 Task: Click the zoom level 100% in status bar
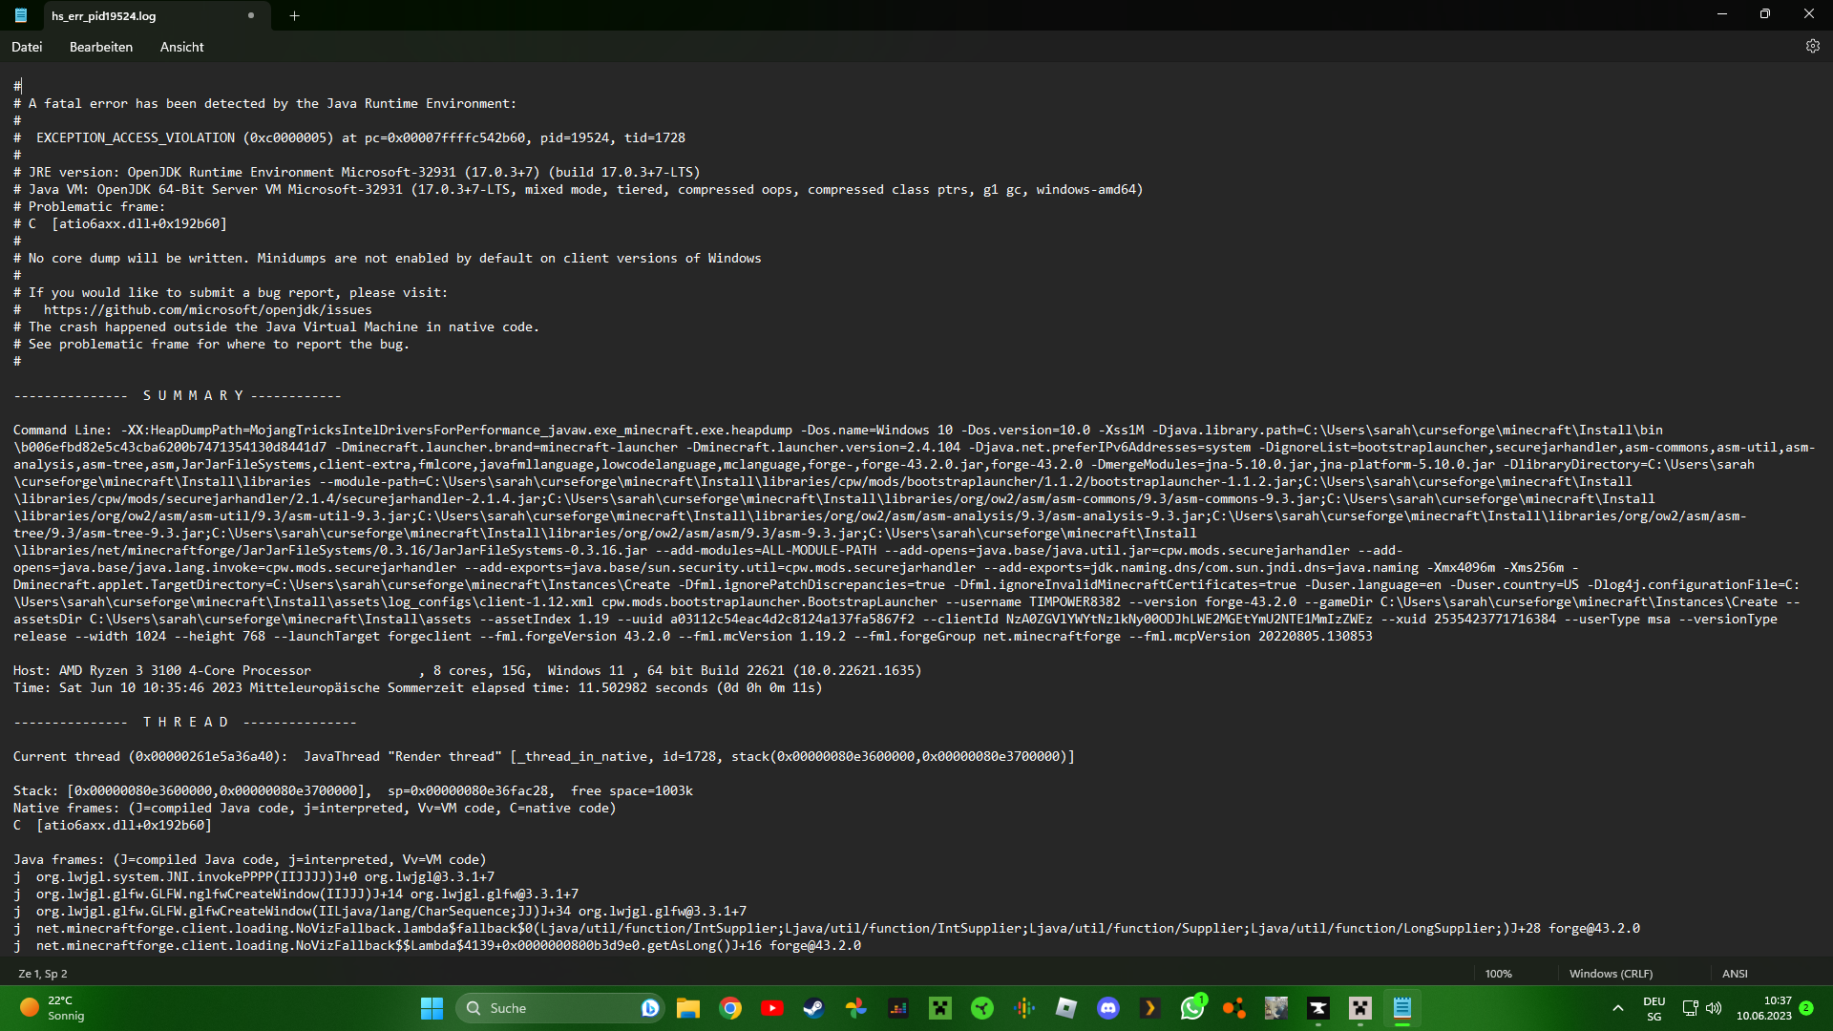1498,974
